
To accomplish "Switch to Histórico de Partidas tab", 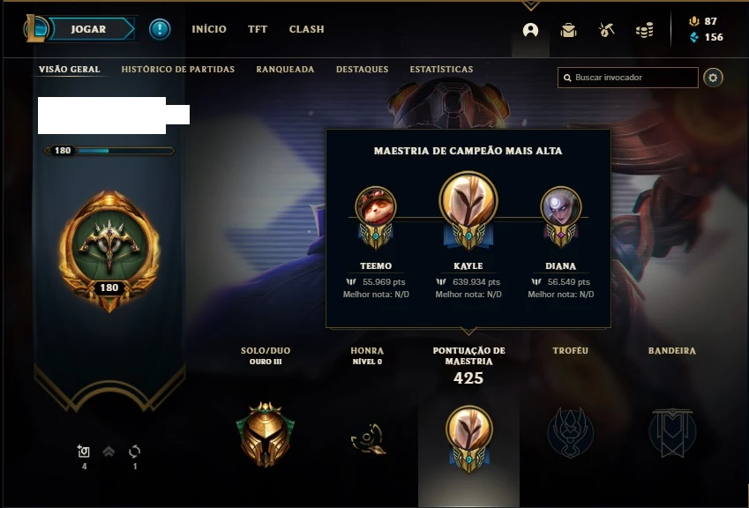I will click(178, 69).
